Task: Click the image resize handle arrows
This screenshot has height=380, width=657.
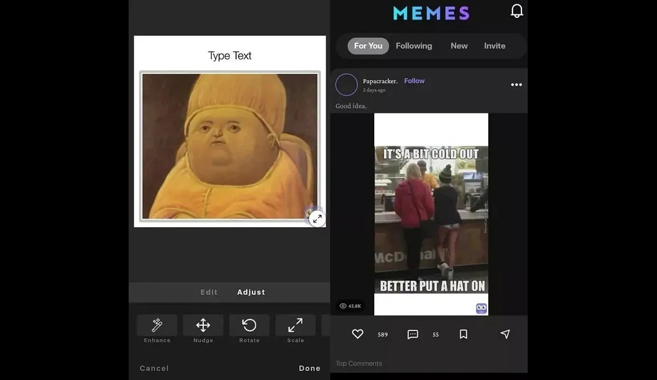Action: point(317,218)
